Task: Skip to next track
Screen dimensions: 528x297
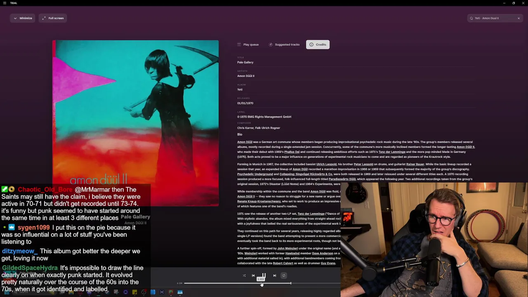Action: coord(274,276)
